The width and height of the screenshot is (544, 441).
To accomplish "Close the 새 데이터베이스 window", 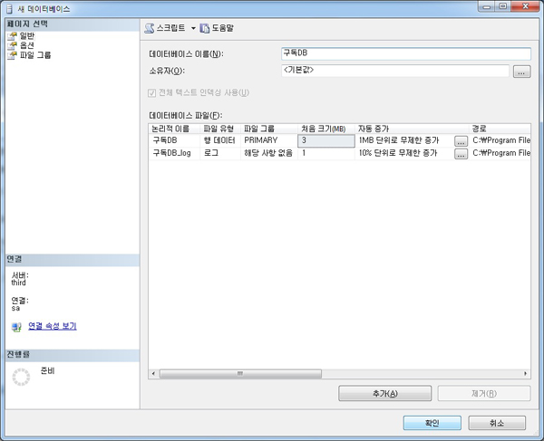I will coord(525,6).
